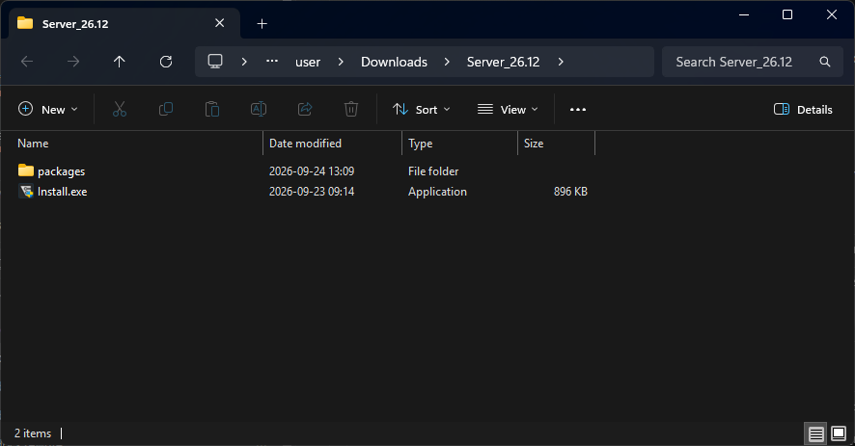Screen dimensions: 855x446
Task: Open the New item dropdown
Action: 48,110
